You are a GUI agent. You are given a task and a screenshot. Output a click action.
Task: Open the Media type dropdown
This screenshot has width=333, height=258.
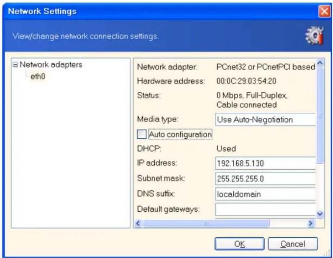click(x=265, y=120)
